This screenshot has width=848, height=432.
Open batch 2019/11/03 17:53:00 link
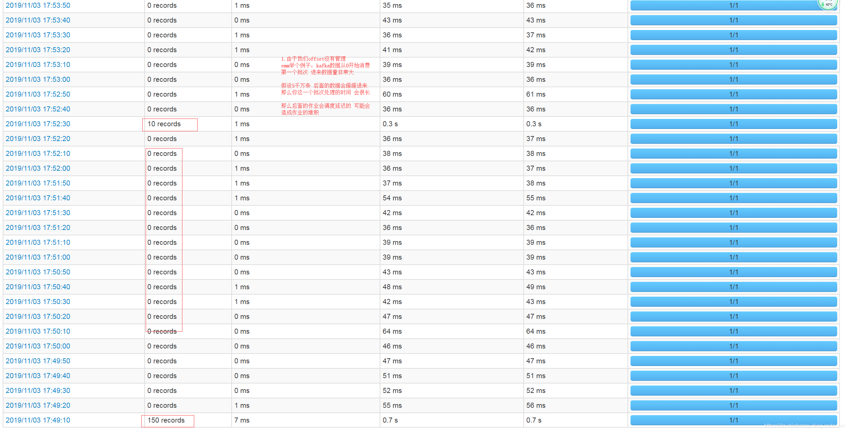[x=38, y=79]
